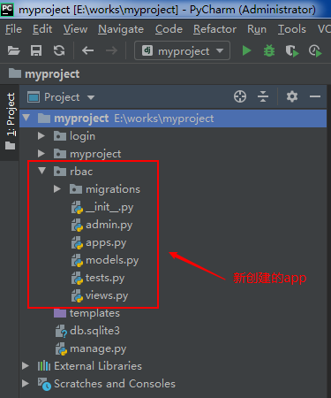This screenshot has height=398, width=331.
Task: Select the templates folder
Action: [87, 313]
